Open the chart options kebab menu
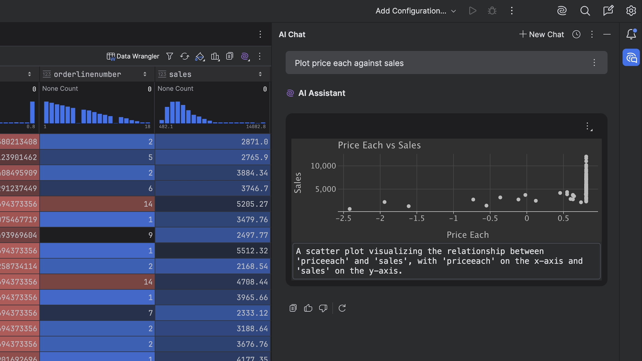Viewport: 642px width, 361px height. pos(587,126)
